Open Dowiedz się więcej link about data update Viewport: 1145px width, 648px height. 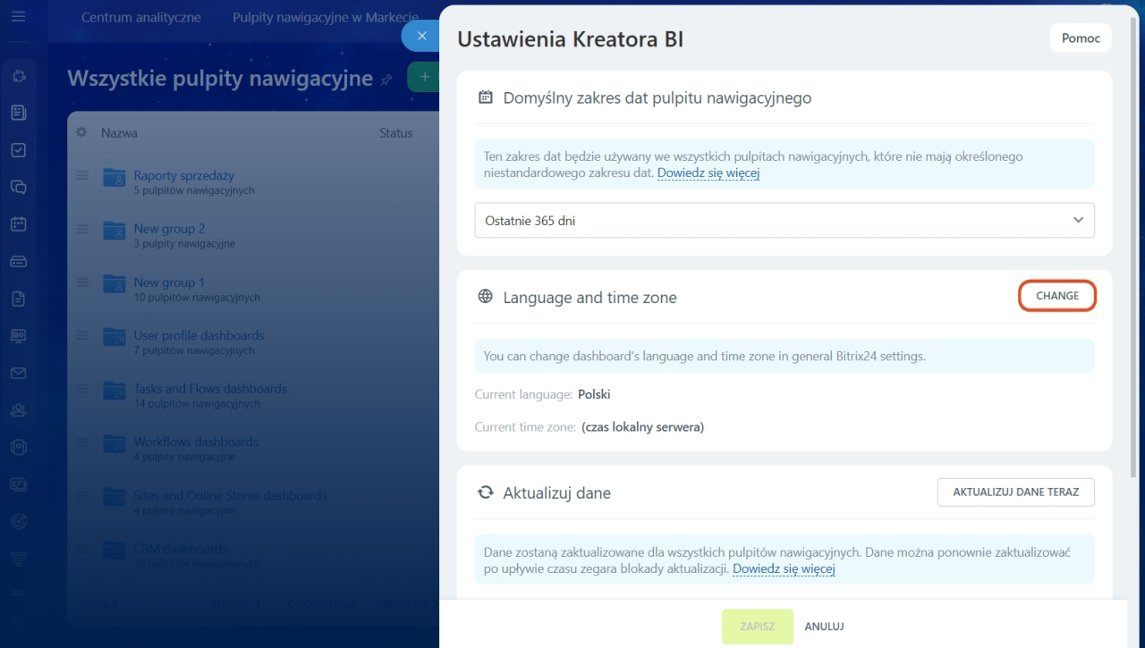click(784, 568)
